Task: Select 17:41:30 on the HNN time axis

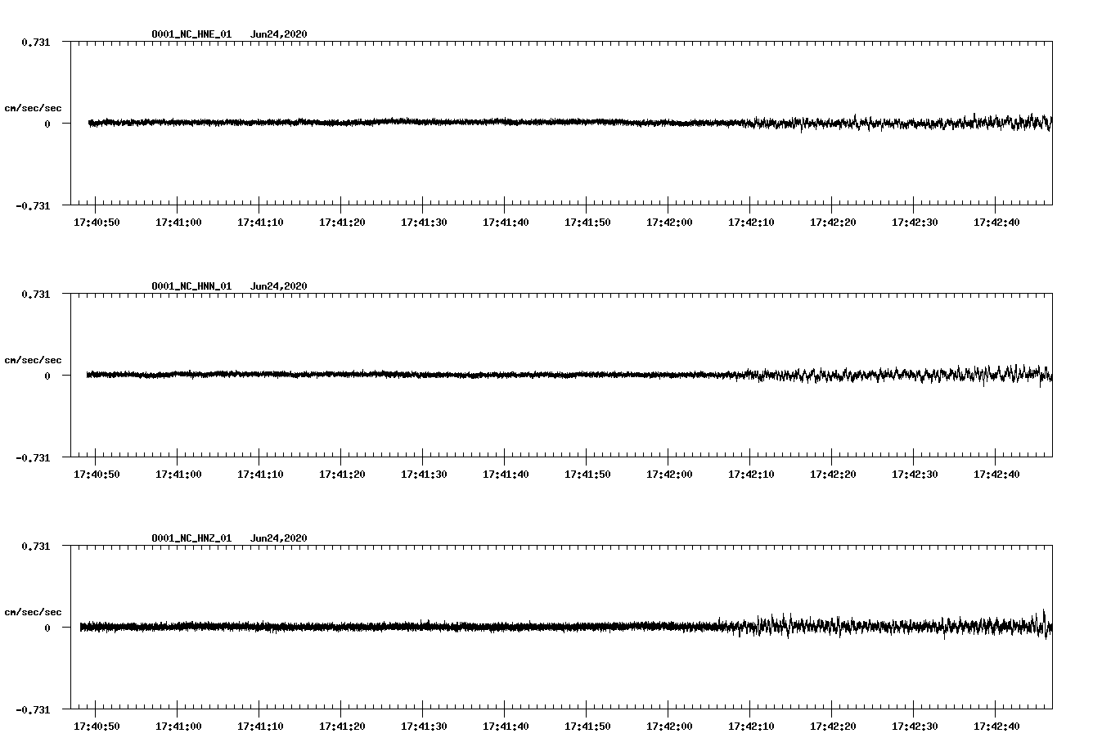Action: point(424,474)
